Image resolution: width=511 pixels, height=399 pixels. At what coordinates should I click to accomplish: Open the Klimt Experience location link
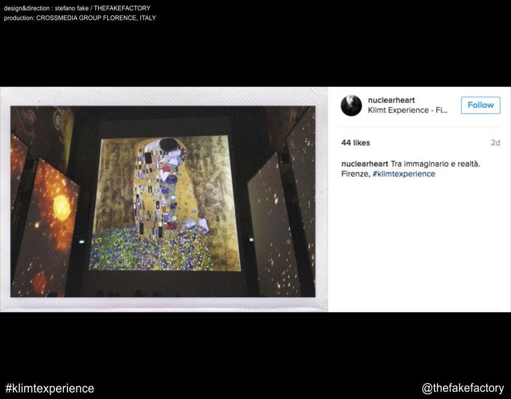[407, 111]
